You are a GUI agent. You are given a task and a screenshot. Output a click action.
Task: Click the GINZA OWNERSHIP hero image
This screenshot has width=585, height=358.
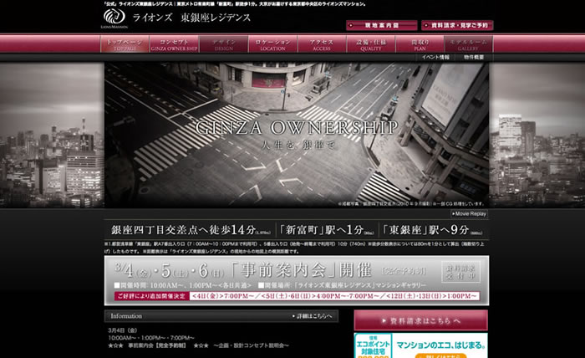(297, 136)
